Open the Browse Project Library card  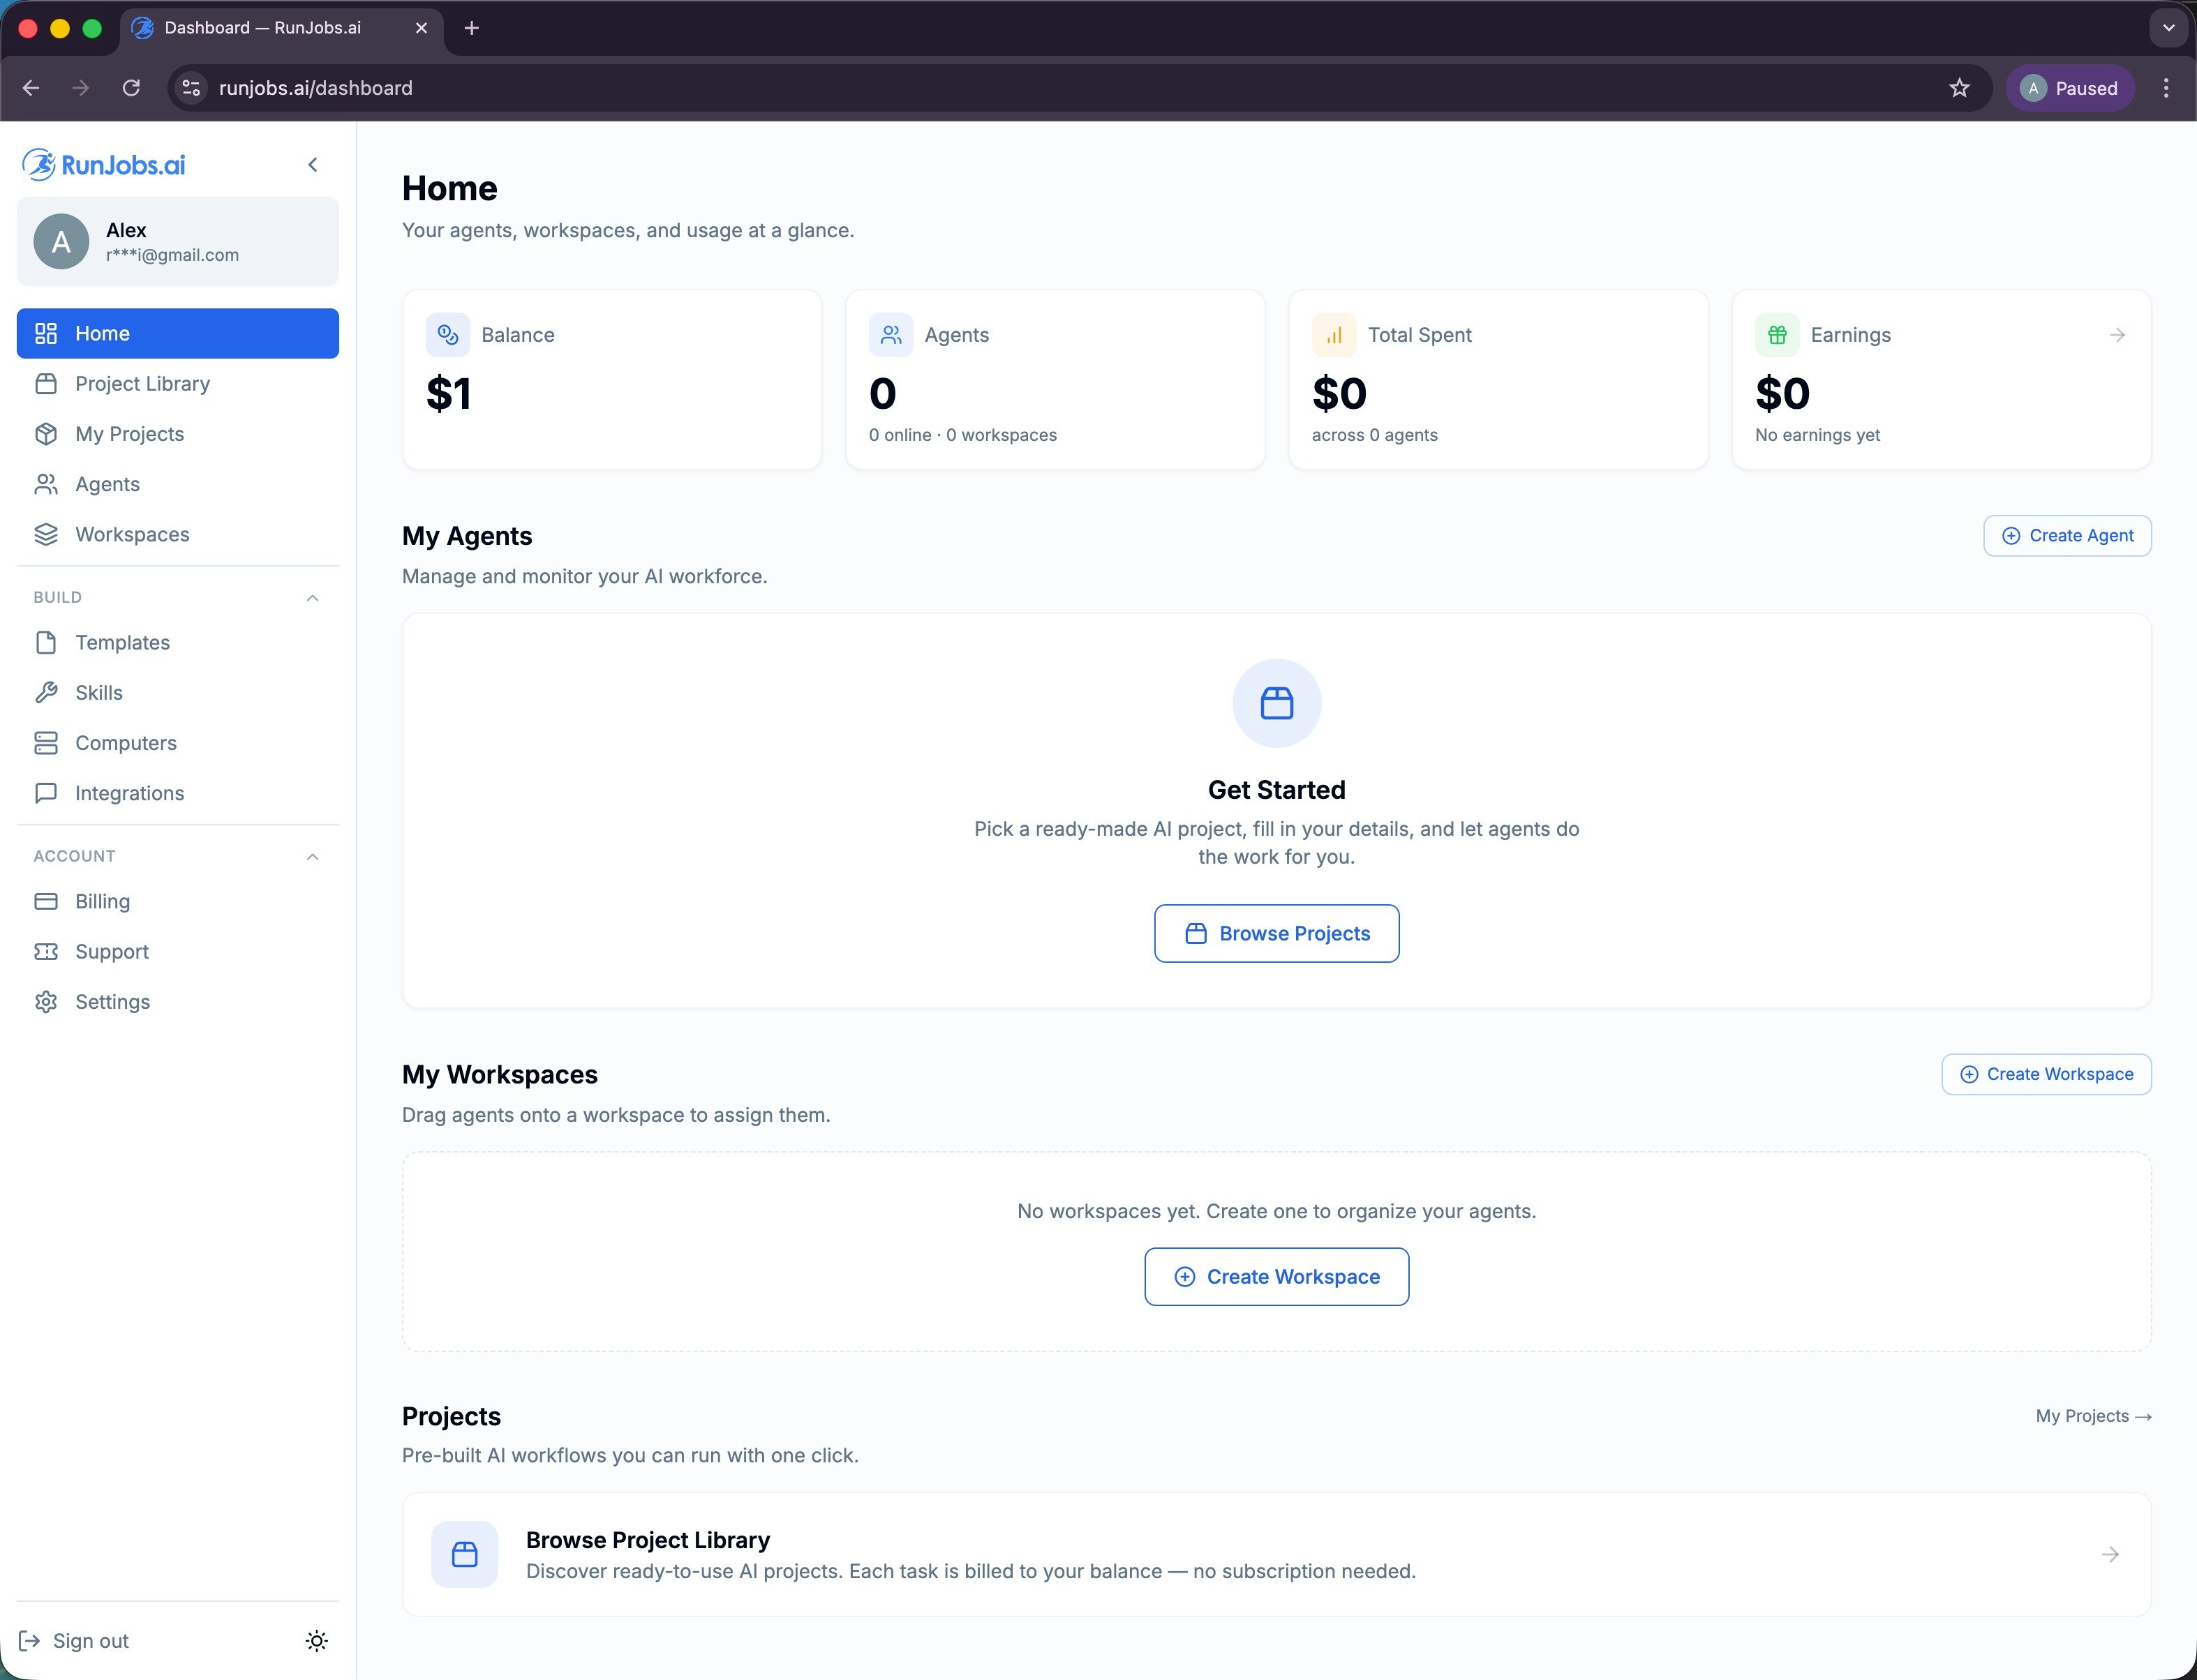pyautogui.click(x=1276, y=1554)
